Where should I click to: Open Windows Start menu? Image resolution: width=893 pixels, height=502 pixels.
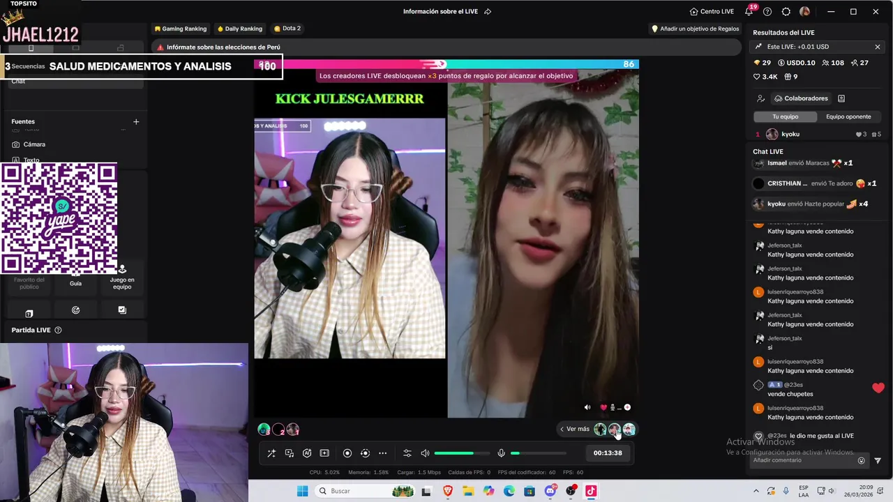[x=302, y=491]
